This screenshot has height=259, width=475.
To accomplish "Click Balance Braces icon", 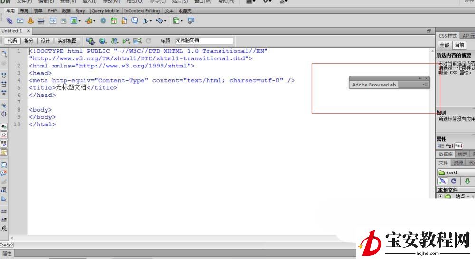I will point(4,114).
